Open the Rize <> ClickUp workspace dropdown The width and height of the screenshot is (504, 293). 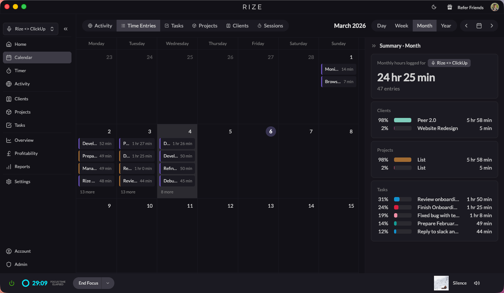pyautogui.click(x=30, y=29)
